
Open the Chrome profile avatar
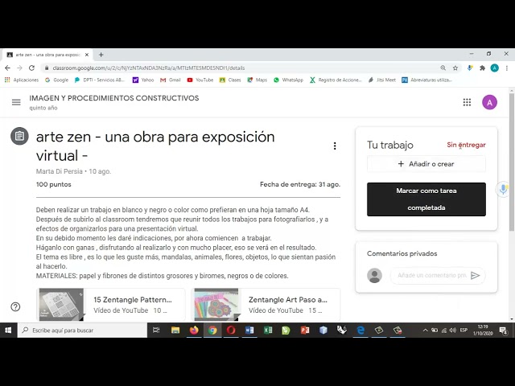click(x=494, y=68)
